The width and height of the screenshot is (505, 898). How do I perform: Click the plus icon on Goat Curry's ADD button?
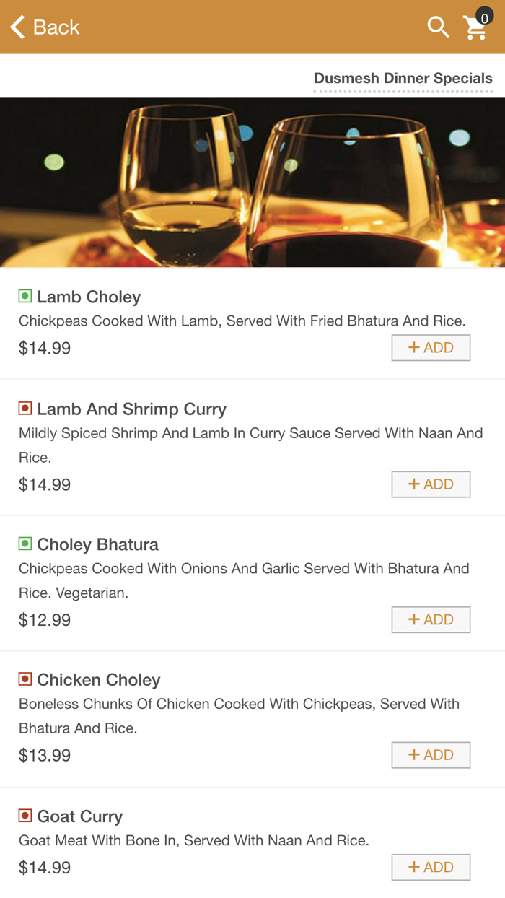pyautogui.click(x=415, y=867)
